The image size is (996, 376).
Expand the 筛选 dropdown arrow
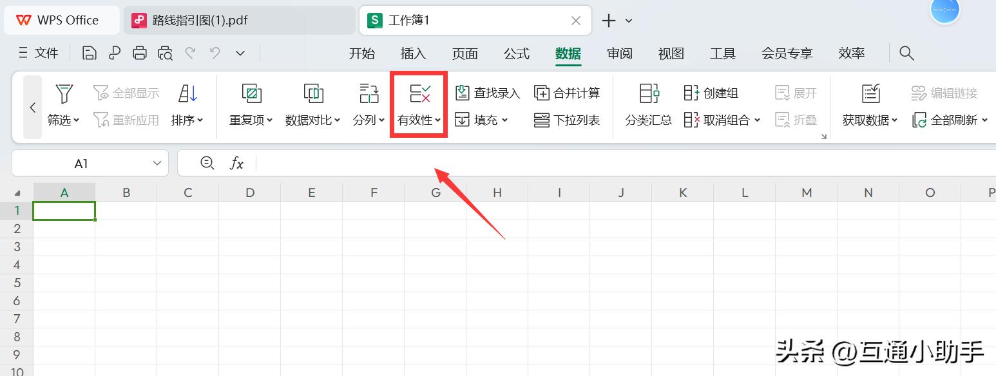coord(77,120)
